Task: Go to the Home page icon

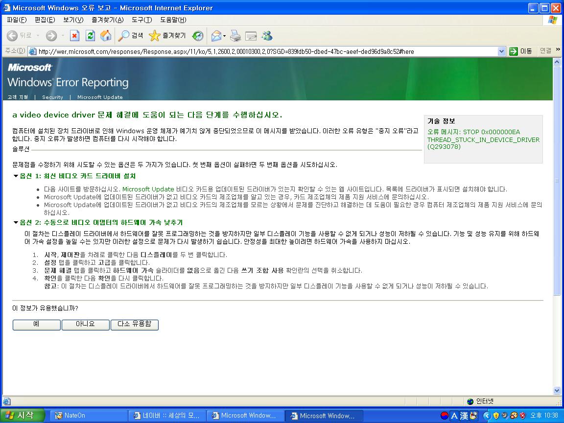Action: (106, 36)
